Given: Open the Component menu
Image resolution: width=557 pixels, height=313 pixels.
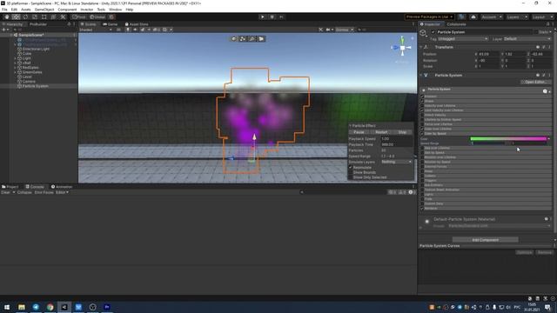Looking at the screenshot, I should tap(67, 10).
